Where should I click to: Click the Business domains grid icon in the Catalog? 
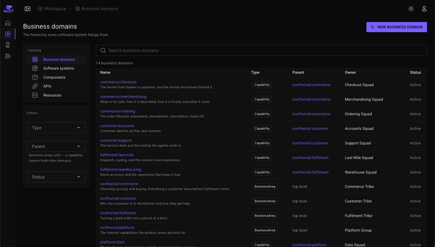coord(35,59)
